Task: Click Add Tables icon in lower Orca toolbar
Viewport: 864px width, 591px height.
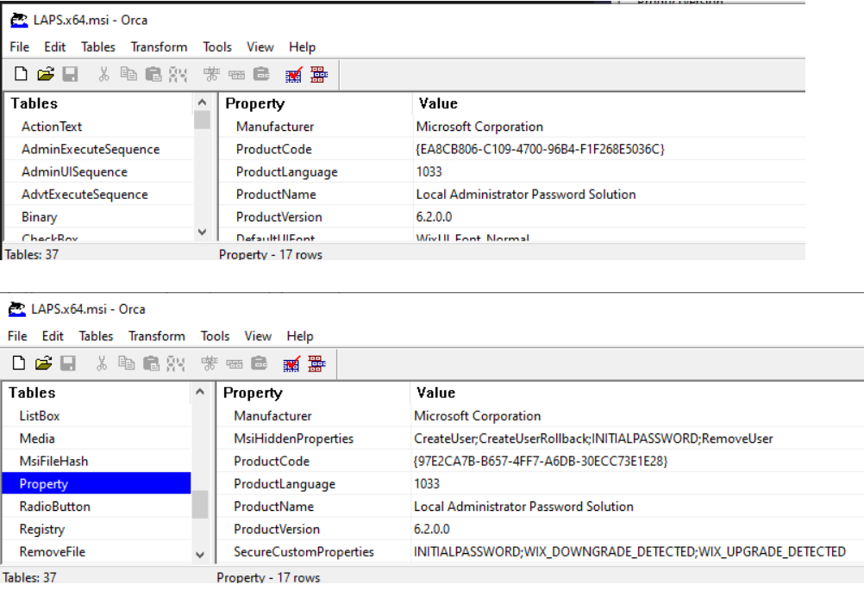Action: [209, 364]
